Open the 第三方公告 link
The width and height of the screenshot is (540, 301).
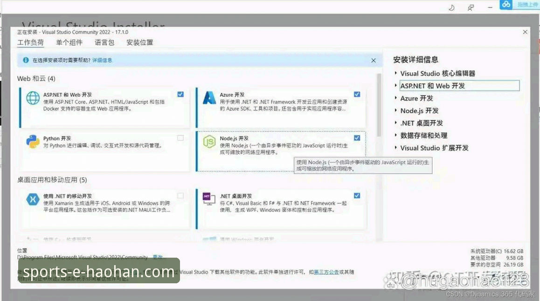pos(326,272)
